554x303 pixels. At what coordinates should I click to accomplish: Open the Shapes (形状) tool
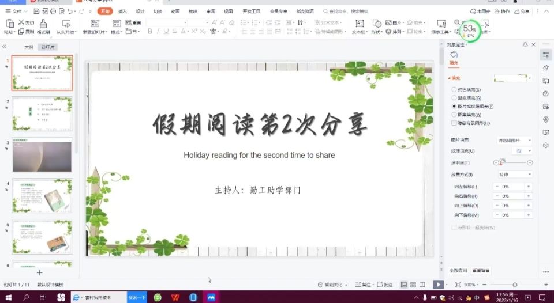pos(376,24)
